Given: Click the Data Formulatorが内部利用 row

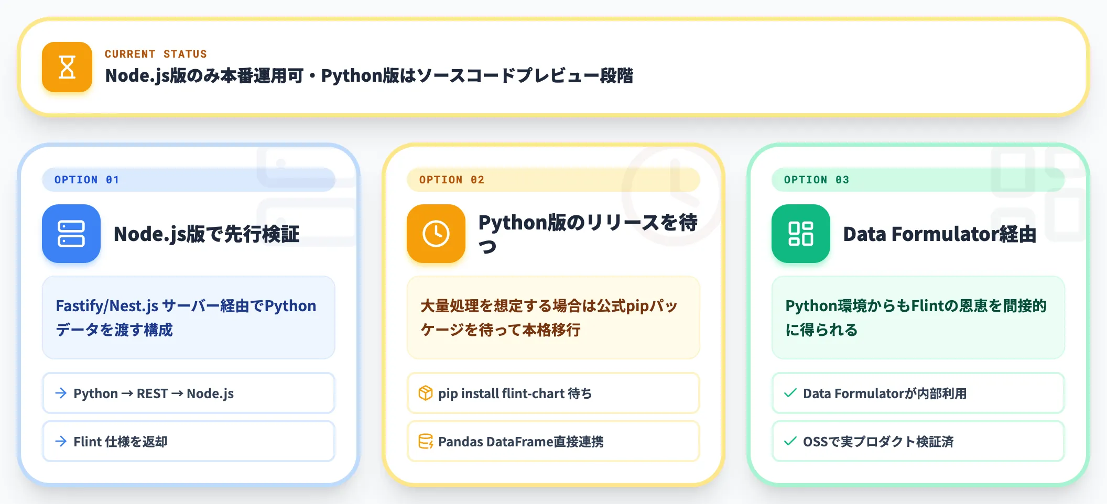Looking at the screenshot, I should pyautogui.click(x=918, y=393).
